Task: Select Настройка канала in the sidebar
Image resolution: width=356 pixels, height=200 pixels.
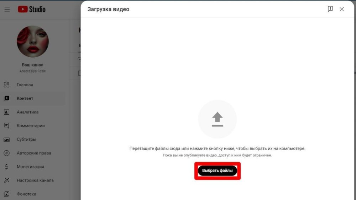Action: tap(35, 180)
